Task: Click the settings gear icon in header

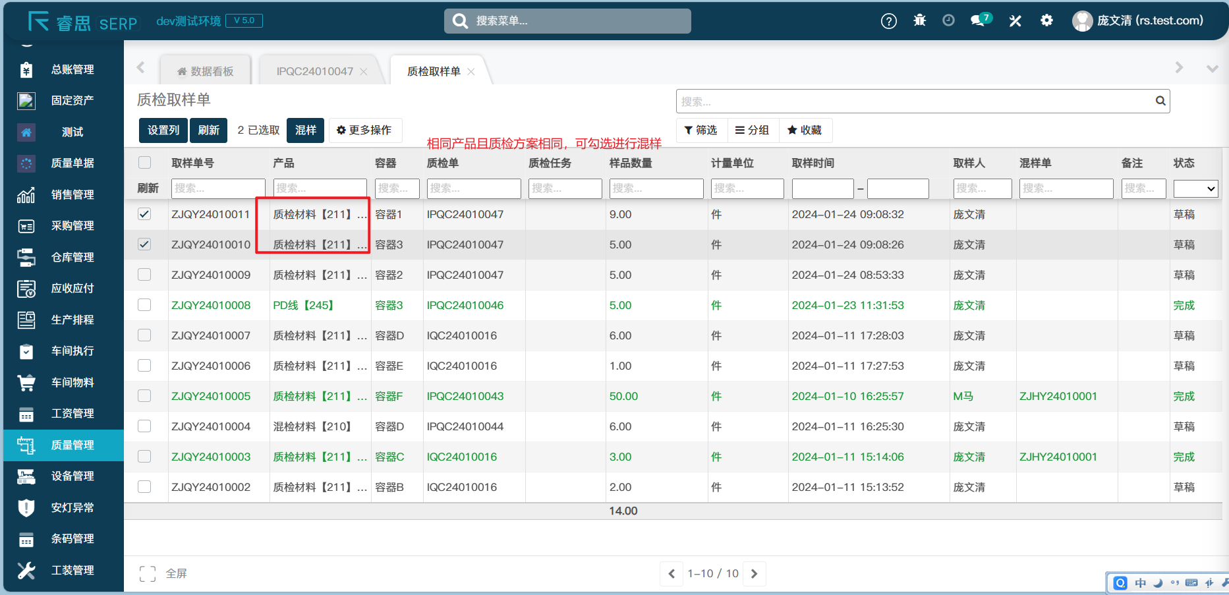Action: (1046, 20)
